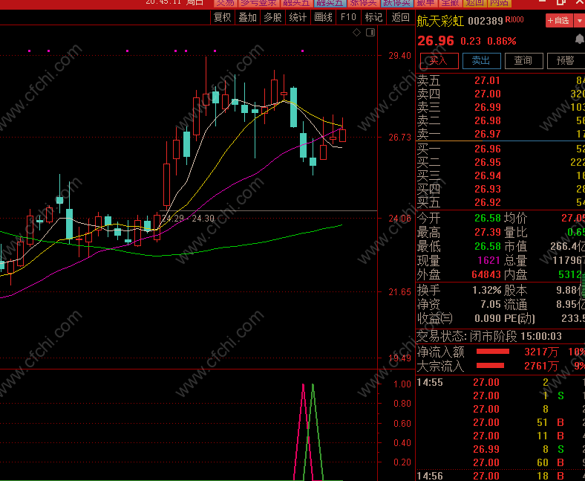
Task: Click the 查询 query button
Action: pyautogui.click(x=523, y=60)
